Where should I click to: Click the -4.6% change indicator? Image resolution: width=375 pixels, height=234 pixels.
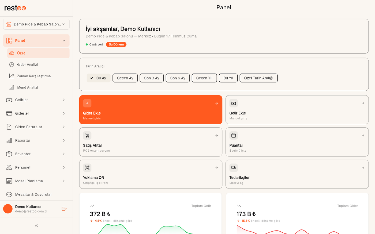tap(96, 221)
